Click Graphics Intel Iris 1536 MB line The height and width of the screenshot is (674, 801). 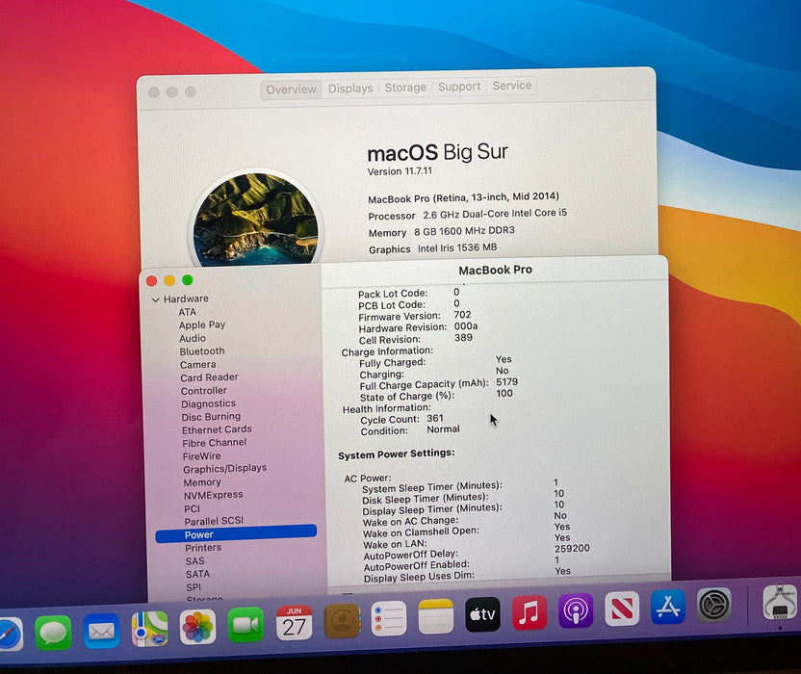pos(432,248)
